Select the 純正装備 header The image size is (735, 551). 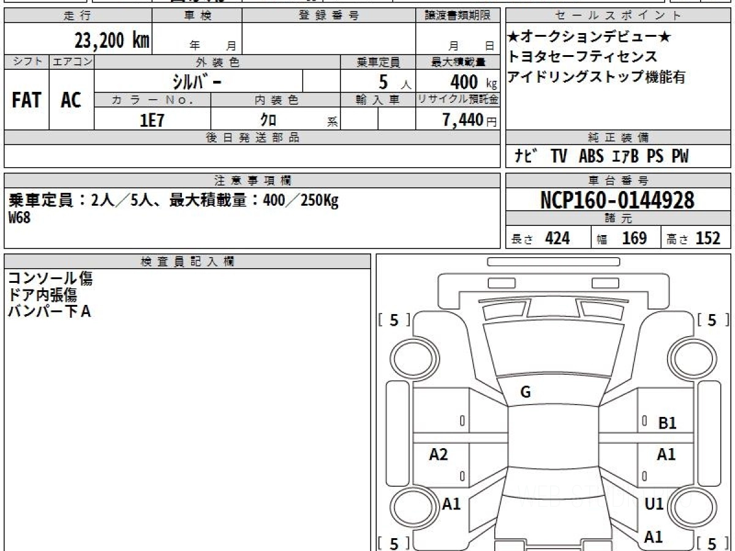(618, 138)
